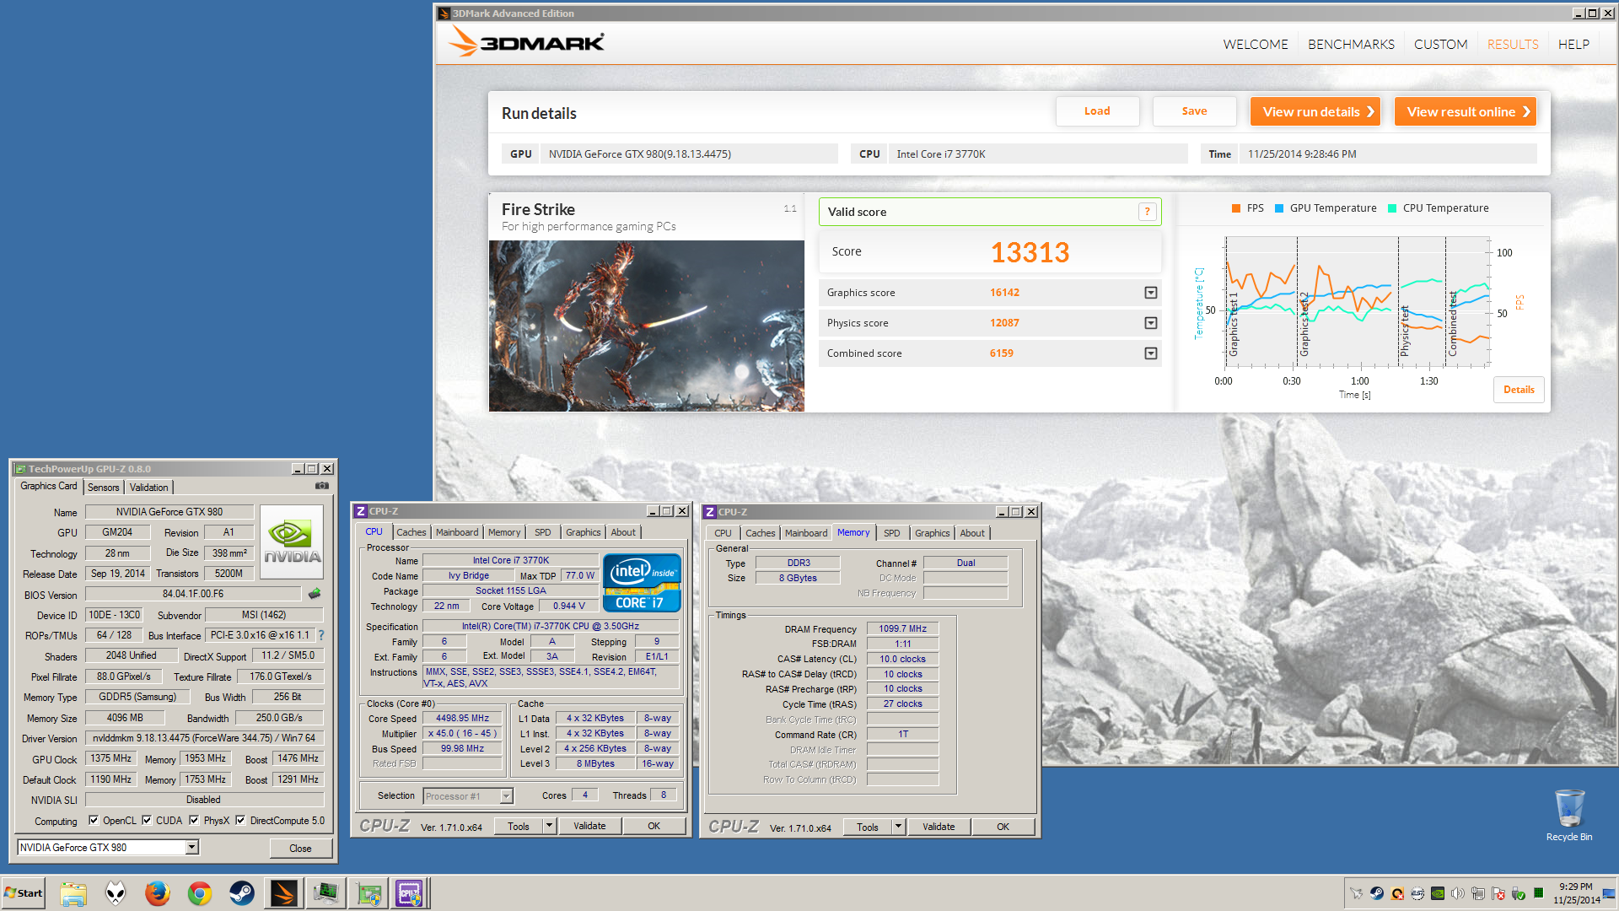Click View run details button
Screen dimensions: 1619x911
1315,111
